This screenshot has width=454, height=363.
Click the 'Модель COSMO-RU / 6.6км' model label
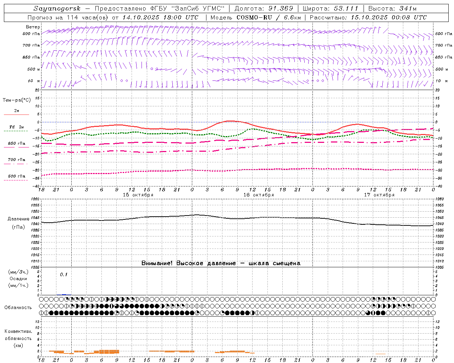(x=256, y=17)
